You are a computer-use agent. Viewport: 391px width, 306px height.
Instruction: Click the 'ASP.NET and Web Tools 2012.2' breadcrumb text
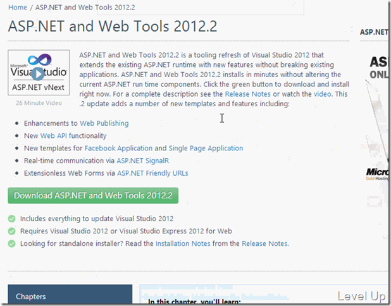[85, 8]
